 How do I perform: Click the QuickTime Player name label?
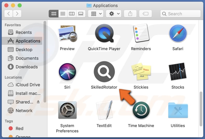click(x=104, y=49)
